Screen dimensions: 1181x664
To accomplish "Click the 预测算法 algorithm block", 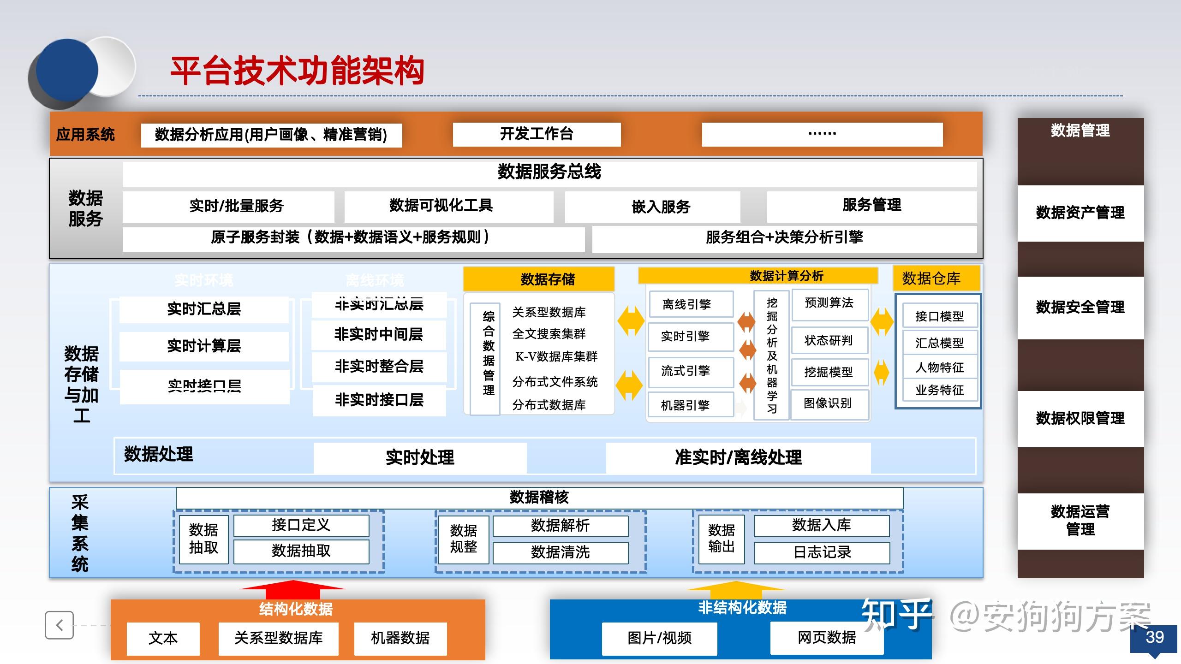I will tap(829, 304).
